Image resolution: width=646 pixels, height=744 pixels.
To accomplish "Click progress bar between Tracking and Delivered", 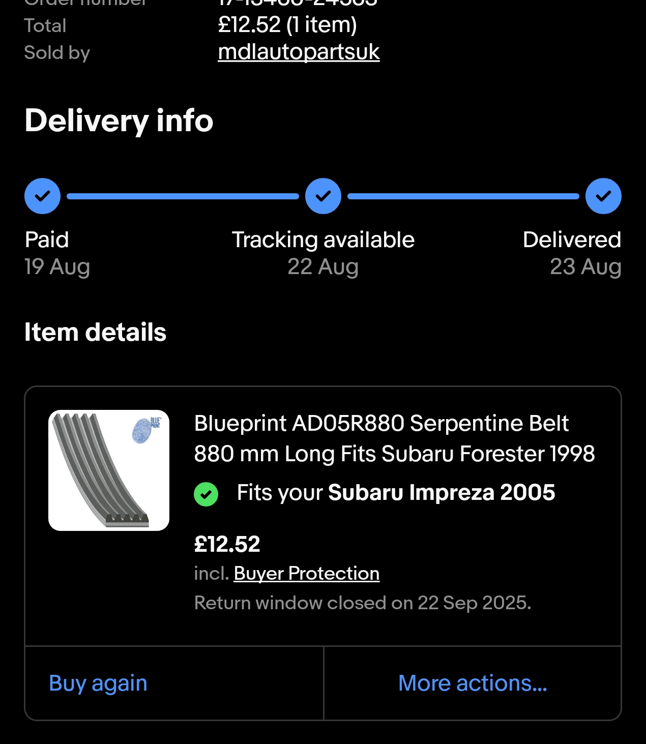I will (463, 196).
